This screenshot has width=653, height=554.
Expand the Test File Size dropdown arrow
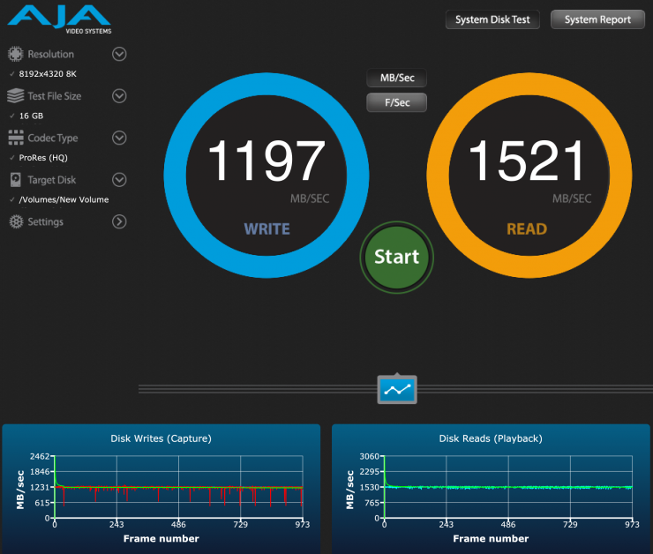pos(119,96)
